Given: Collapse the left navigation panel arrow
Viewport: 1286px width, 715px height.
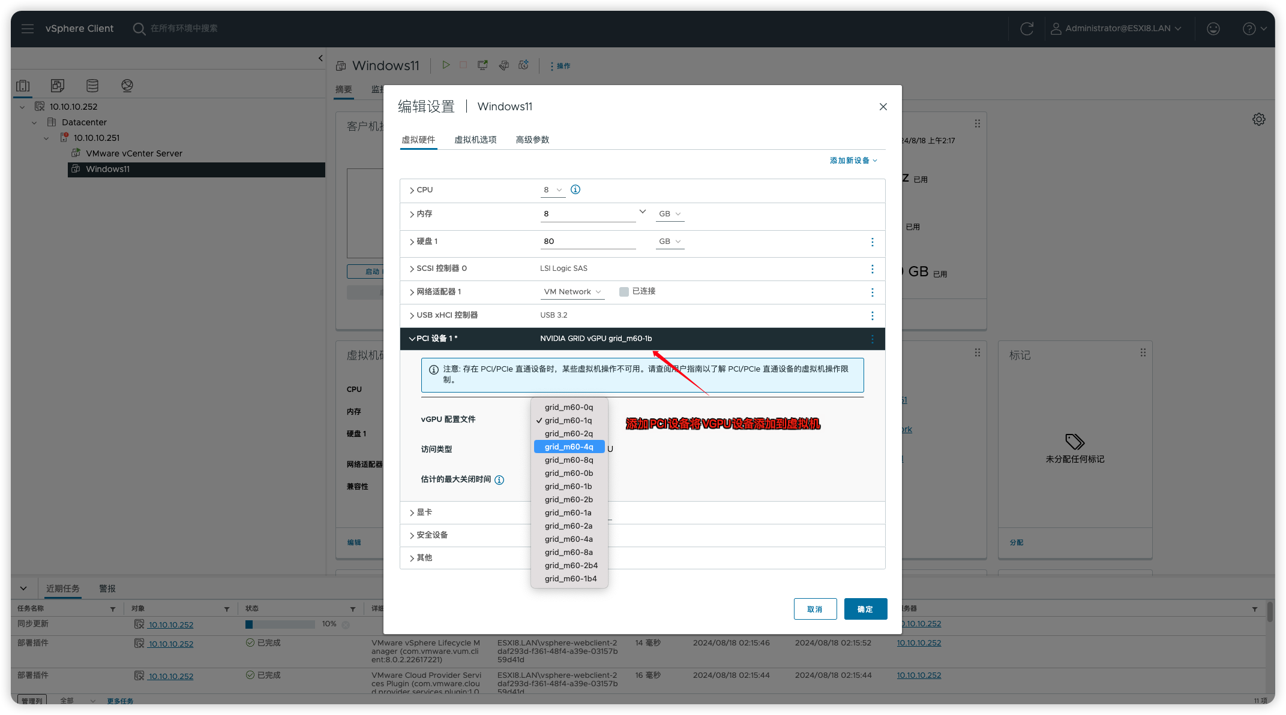Looking at the screenshot, I should click(320, 58).
